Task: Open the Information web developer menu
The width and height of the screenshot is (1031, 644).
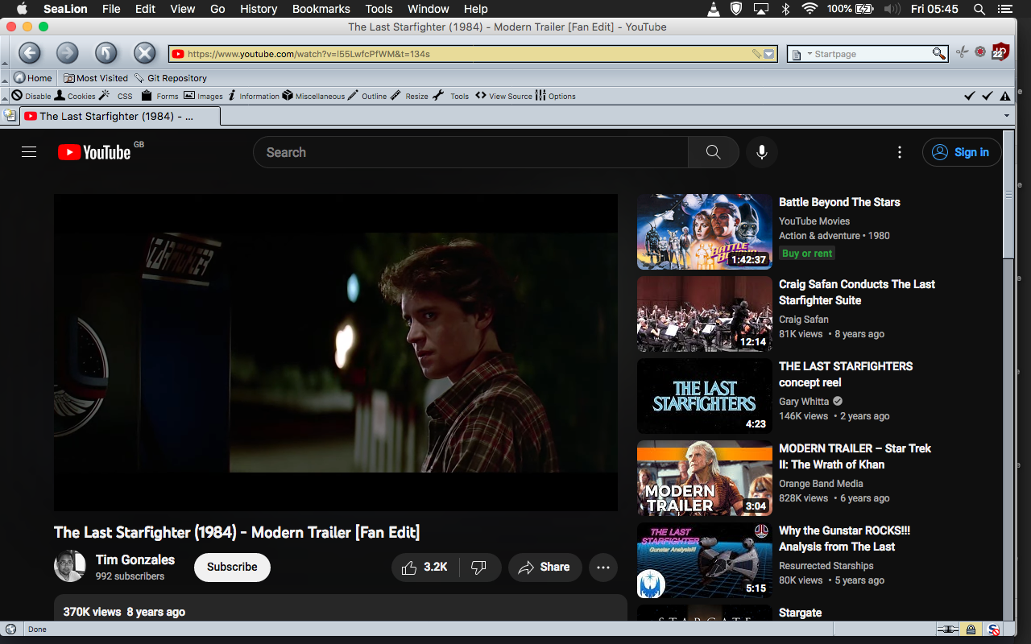Action: [x=253, y=96]
